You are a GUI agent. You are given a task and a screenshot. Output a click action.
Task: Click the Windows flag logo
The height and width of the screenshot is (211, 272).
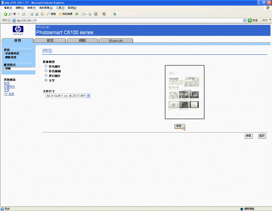268,8
